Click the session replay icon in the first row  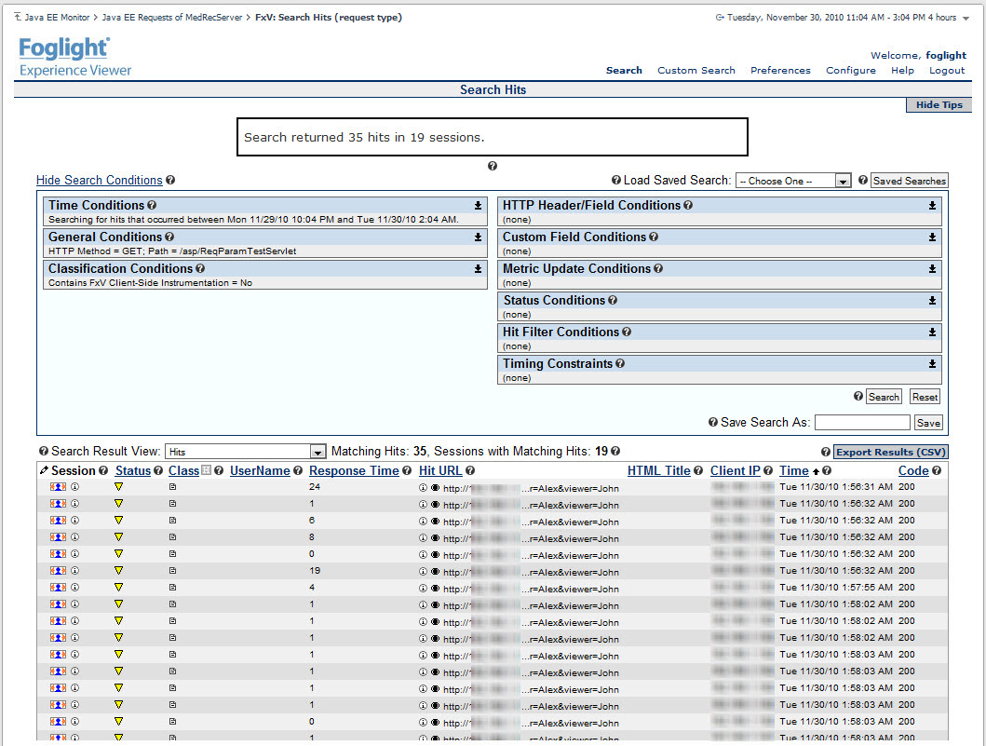pyautogui.click(x=58, y=487)
